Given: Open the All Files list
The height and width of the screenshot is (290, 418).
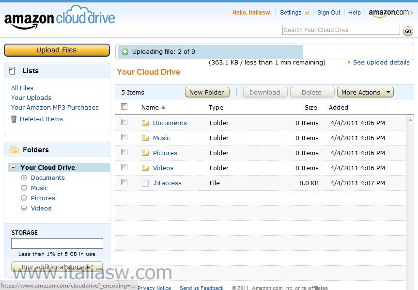Looking at the screenshot, I should pos(22,88).
